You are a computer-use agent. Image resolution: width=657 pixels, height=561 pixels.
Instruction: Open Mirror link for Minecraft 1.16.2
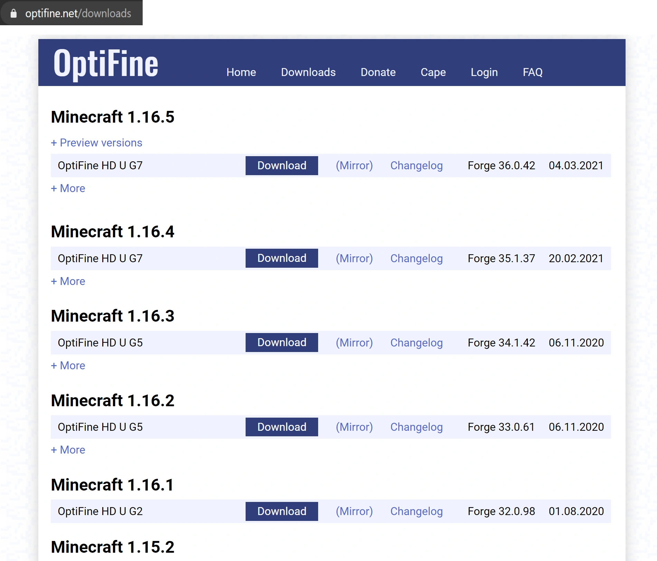354,427
